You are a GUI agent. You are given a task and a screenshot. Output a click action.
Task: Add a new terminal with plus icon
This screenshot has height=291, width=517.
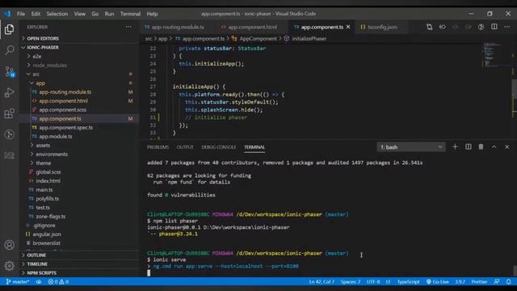455,147
